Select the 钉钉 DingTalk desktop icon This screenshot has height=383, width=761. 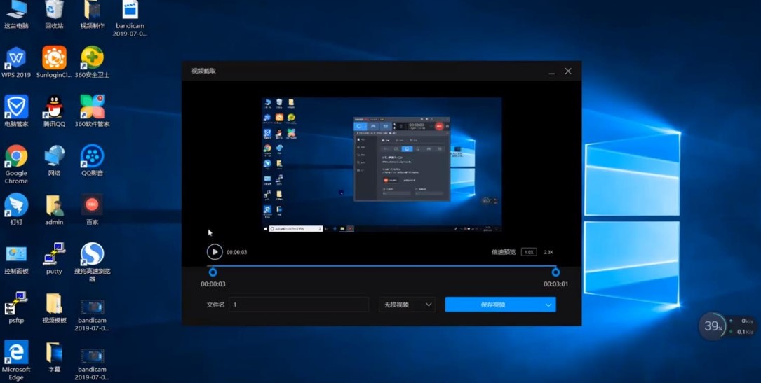(16, 206)
